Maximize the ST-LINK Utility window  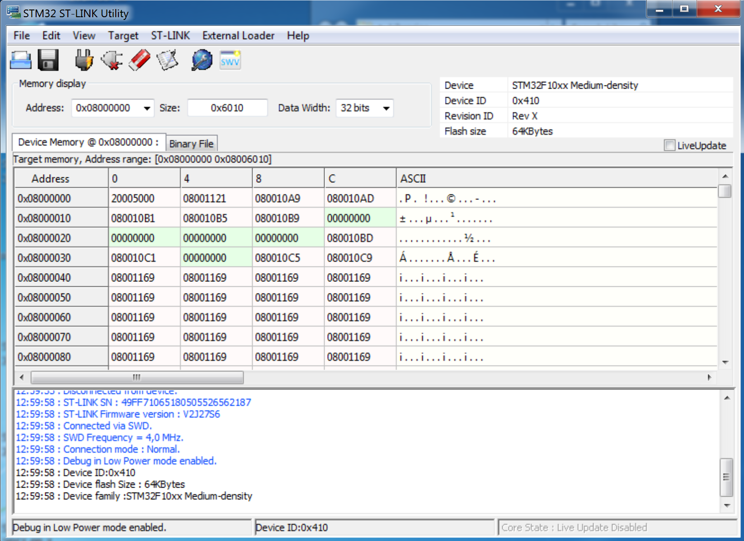click(x=684, y=9)
